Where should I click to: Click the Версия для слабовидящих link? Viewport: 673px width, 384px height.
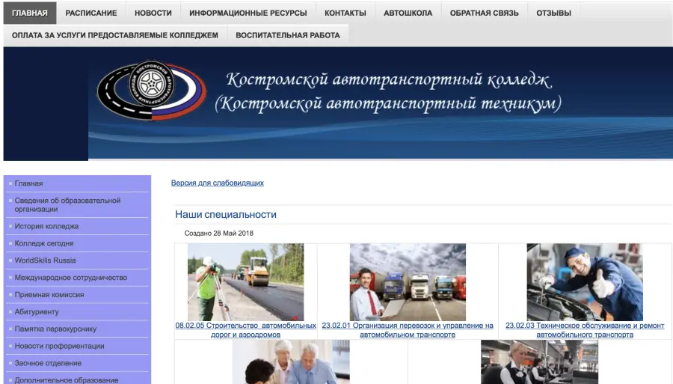coord(217,183)
